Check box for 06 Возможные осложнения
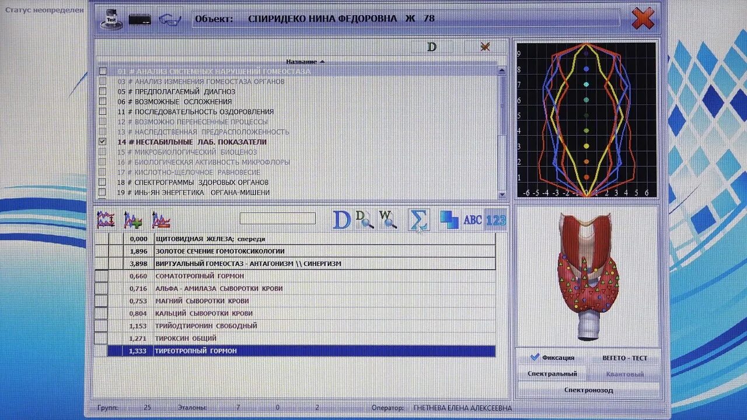 click(103, 101)
